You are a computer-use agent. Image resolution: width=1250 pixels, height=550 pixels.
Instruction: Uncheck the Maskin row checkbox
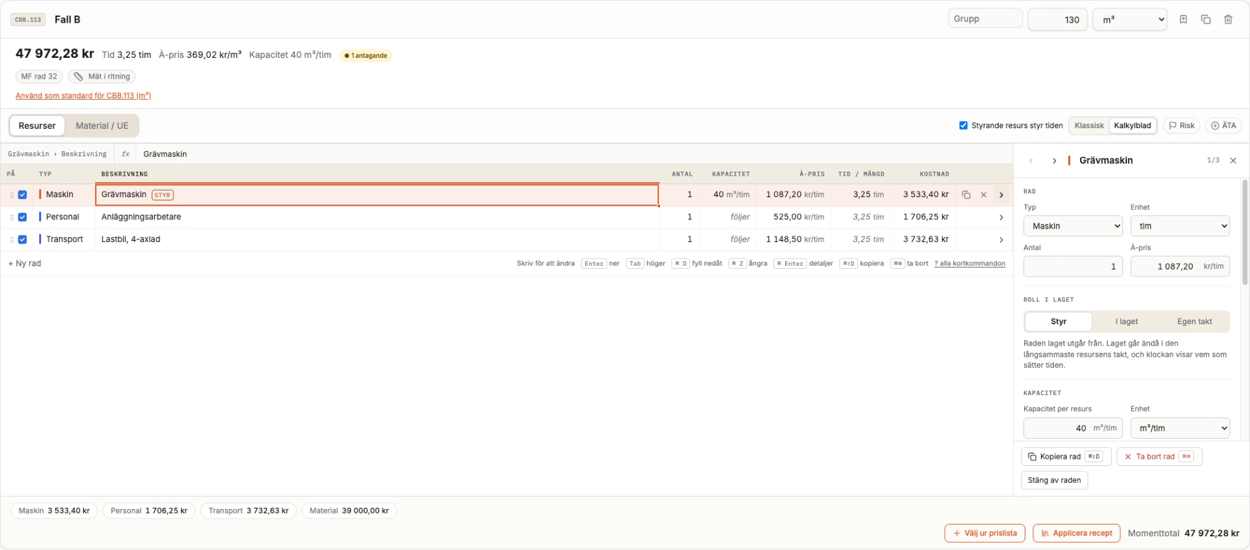pyautogui.click(x=23, y=195)
